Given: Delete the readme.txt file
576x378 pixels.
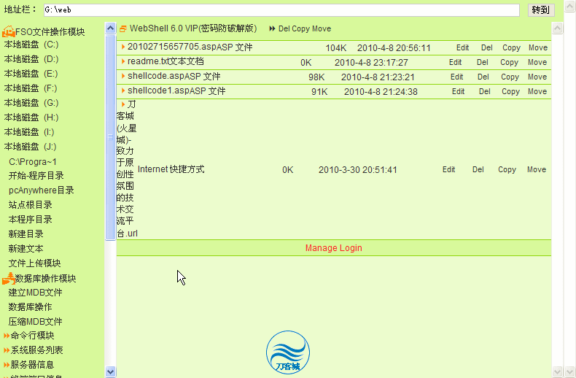Looking at the screenshot, I should click(x=483, y=63).
